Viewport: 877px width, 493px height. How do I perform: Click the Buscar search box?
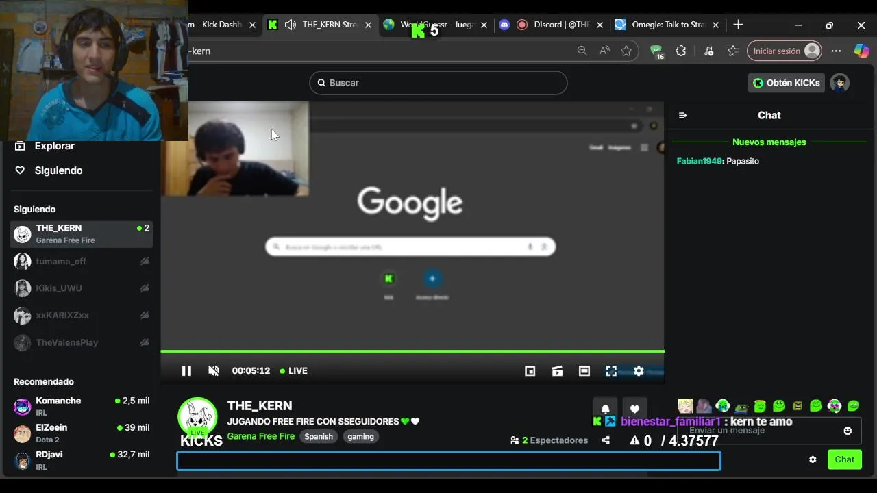click(x=438, y=83)
